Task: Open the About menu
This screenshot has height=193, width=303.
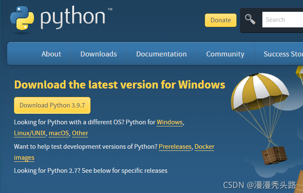Action: (51, 54)
